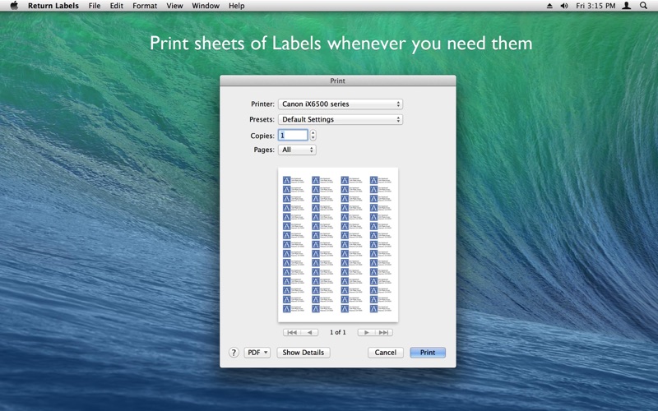Cancel the print dialog
Image resolution: width=658 pixels, height=411 pixels.
pos(386,353)
